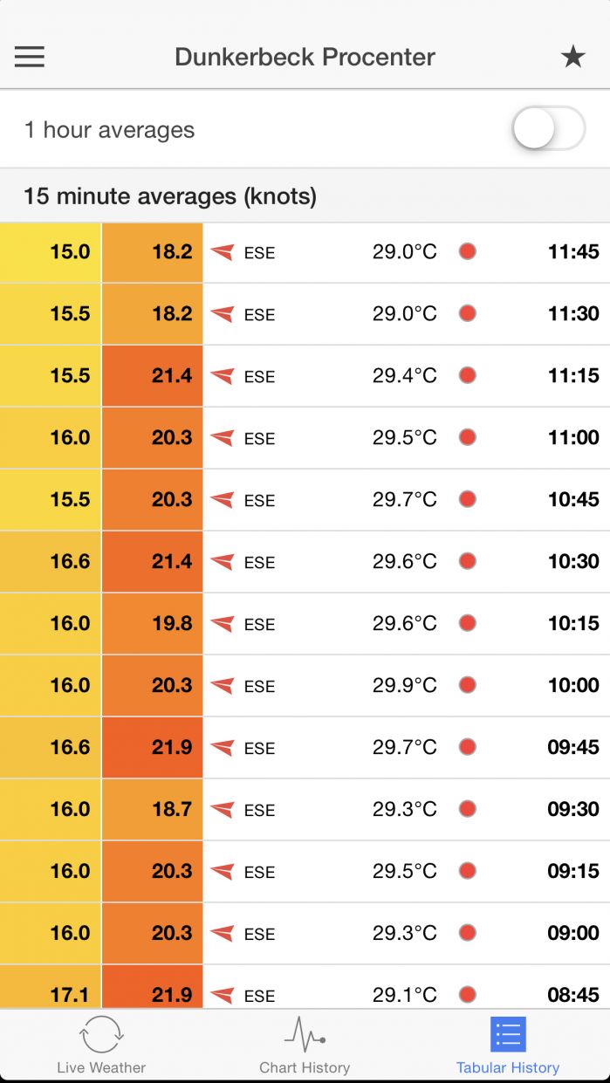Tap the red status dot at 10:30
The image size is (610, 1083).
pyautogui.click(x=468, y=561)
